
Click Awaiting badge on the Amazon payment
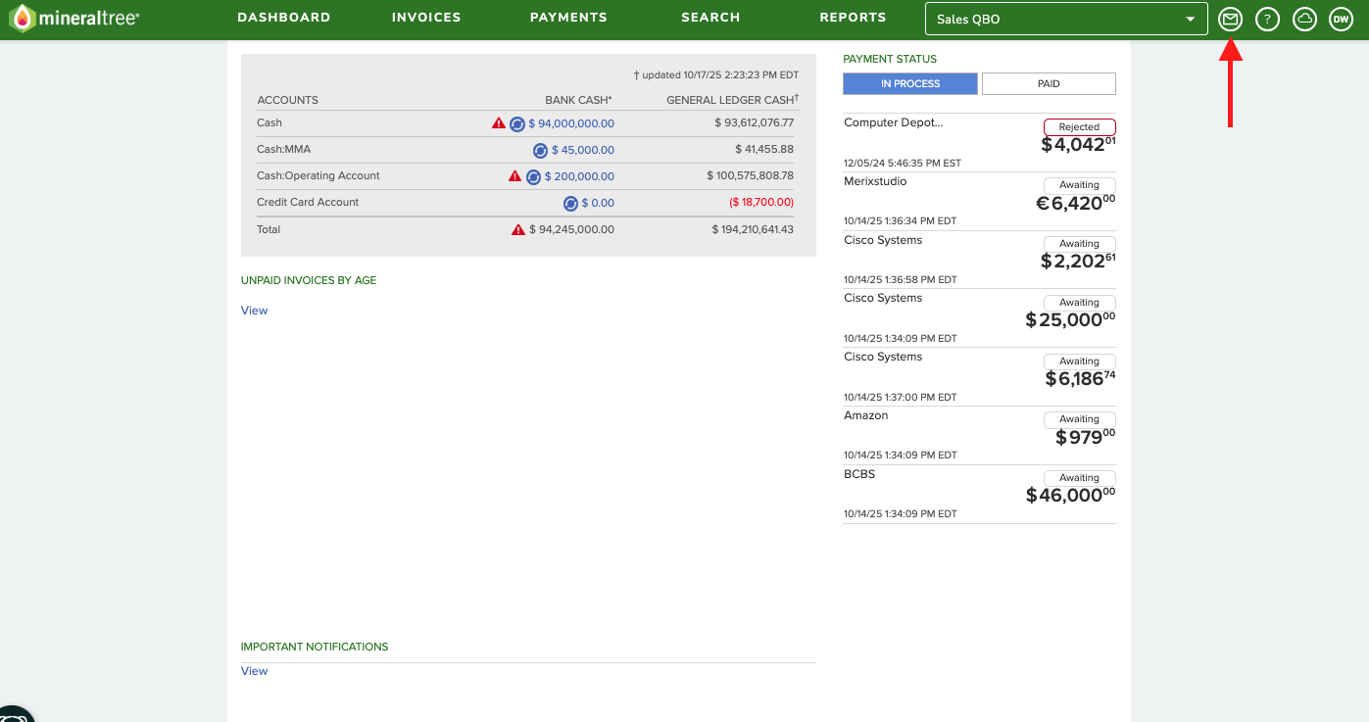[1079, 419]
